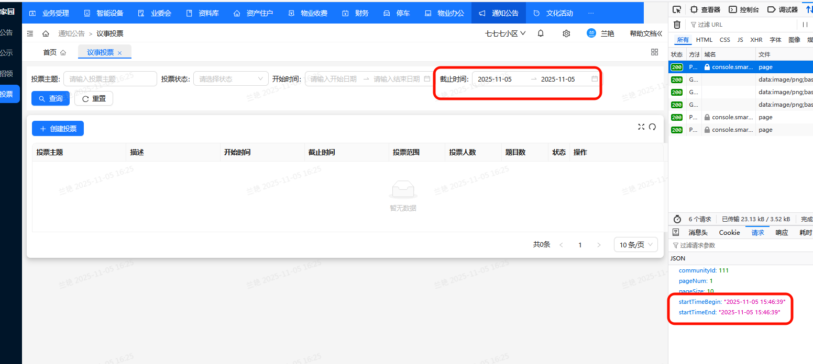Screen dimensions: 813x364
Task: Focus the 投票主题 input field
Action: [x=110, y=79]
